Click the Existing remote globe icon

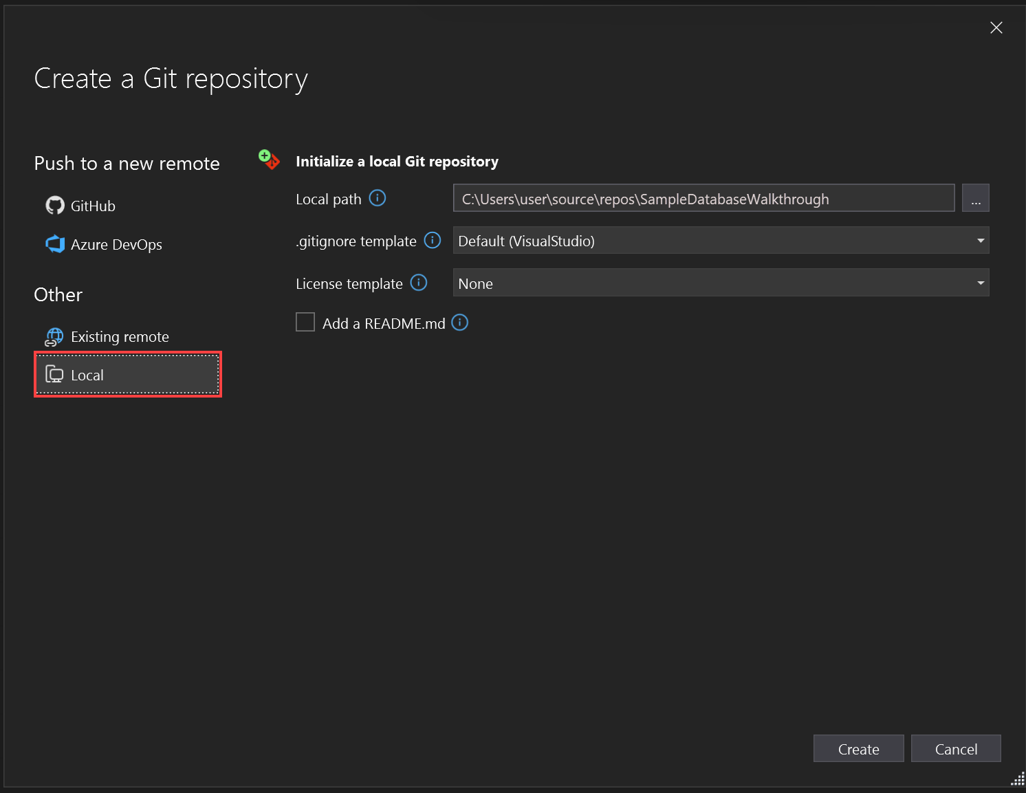[x=54, y=336]
